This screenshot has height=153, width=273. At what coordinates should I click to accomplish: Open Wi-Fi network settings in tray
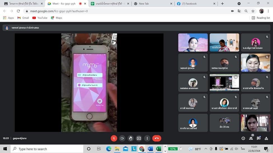(x=231, y=149)
